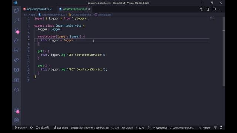237x133 pixels.
Task: Close the countries.service.ts tab
Action: 89,9
